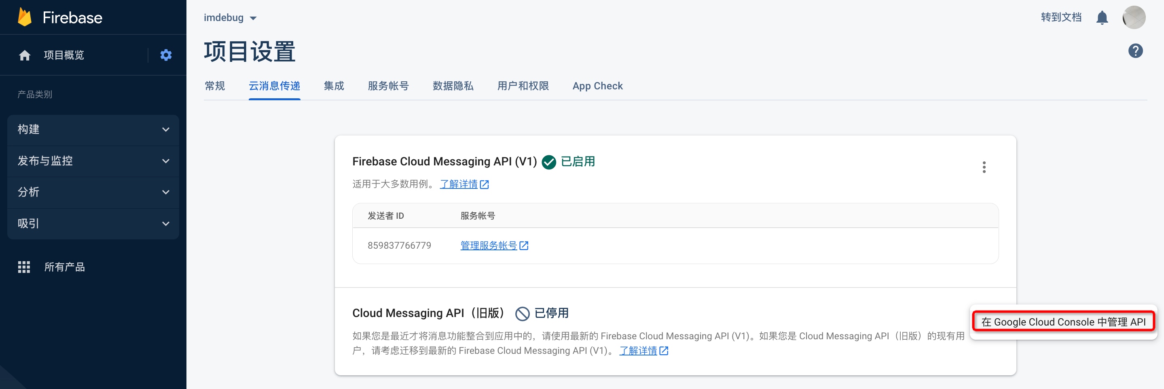Click the 项目设置 page title

[250, 51]
